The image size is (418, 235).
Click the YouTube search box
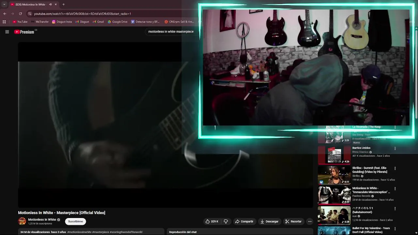coord(171,32)
